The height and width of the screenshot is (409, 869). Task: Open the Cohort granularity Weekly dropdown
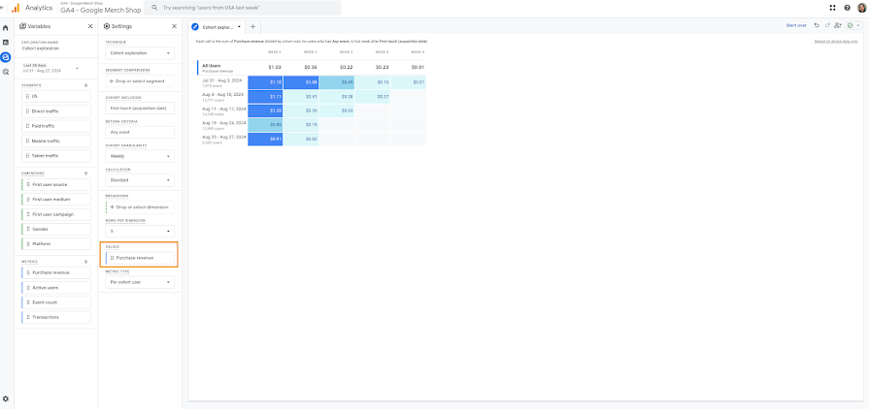point(140,156)
